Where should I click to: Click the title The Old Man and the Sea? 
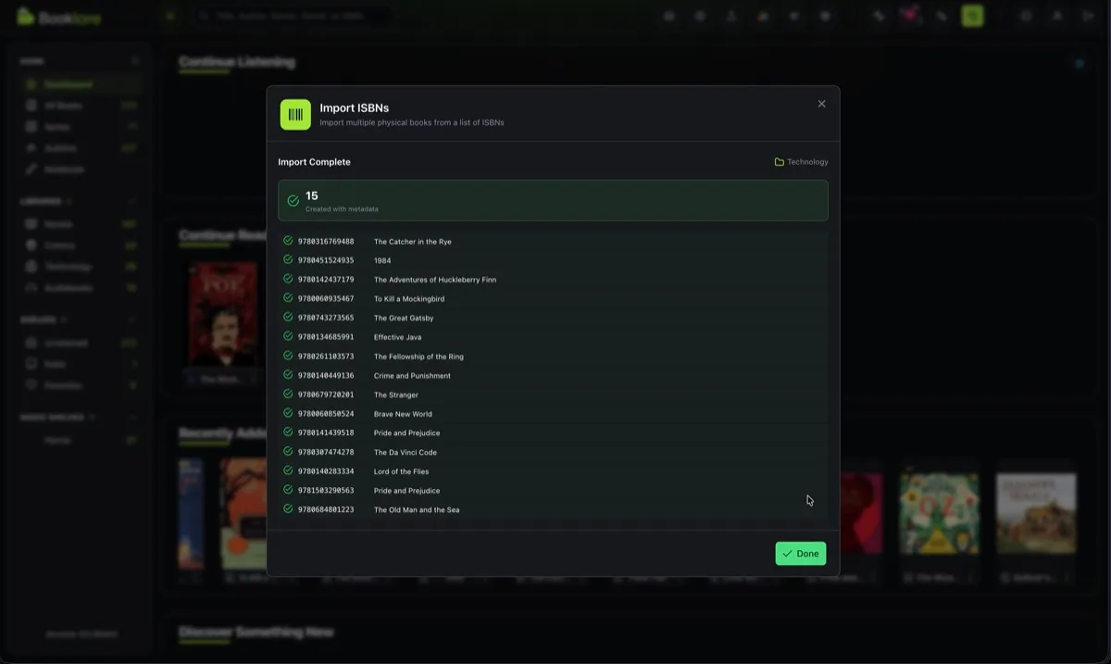pos(417,510)
